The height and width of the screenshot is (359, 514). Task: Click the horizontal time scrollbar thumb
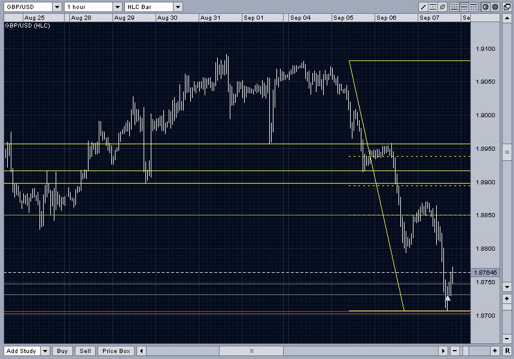[251, 351]
